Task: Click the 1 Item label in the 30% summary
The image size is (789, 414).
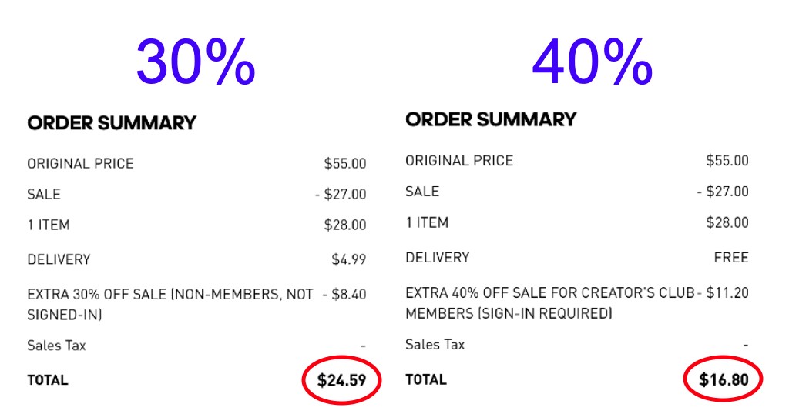Action: (49, 225)
